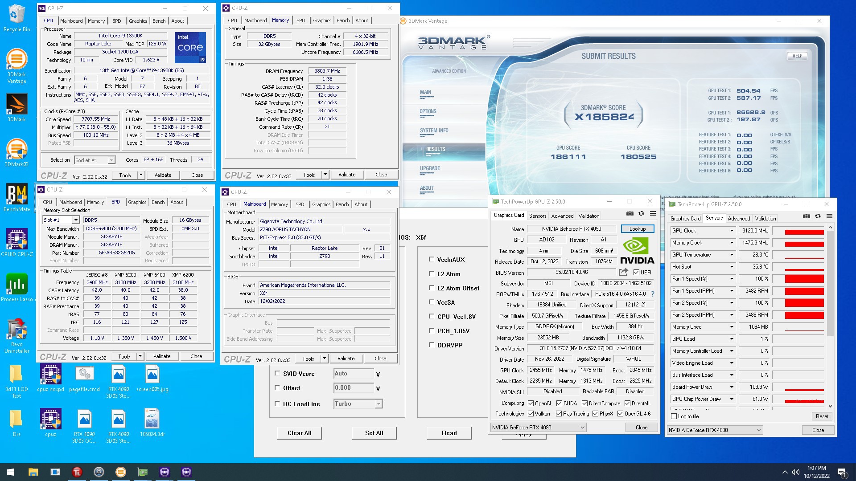Viewport: 856px width, 481px height.
Task: Enable Log to file in GPU-Z
Action: coord(674,416)
